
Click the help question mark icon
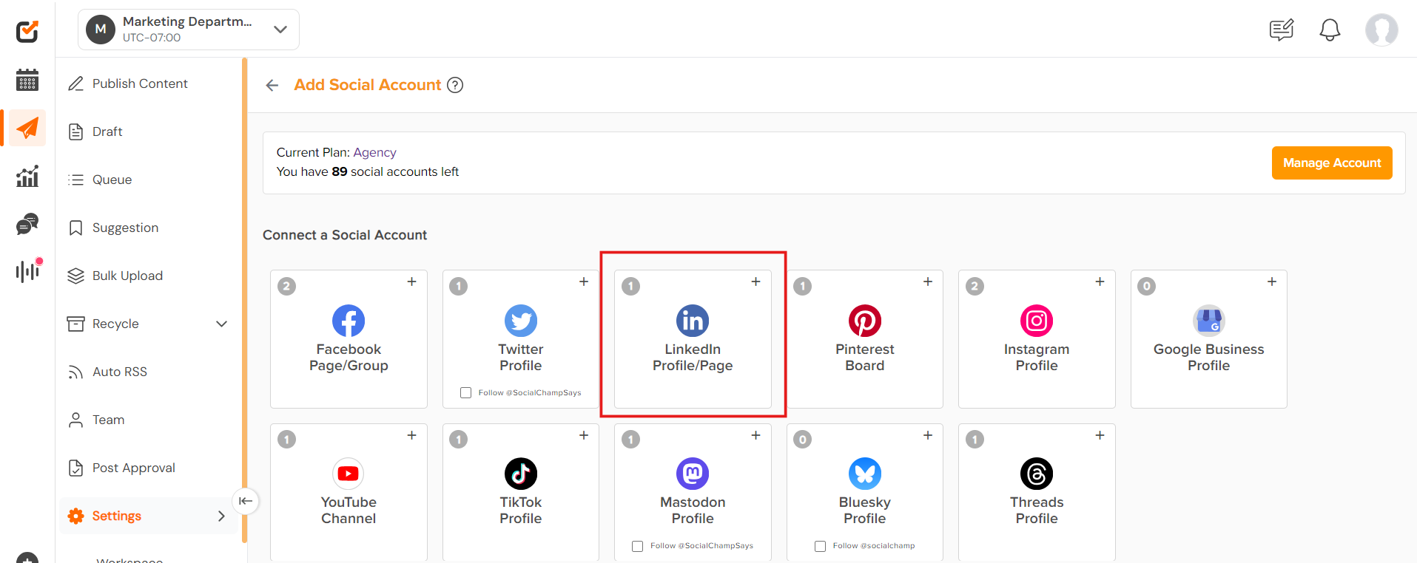[455, 85]
